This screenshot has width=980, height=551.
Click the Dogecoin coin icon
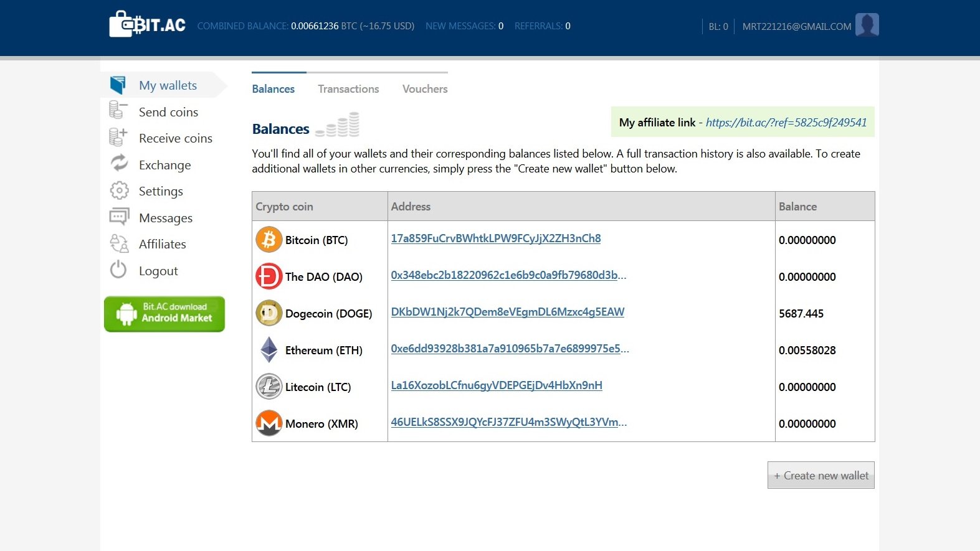tap(269, 313)
